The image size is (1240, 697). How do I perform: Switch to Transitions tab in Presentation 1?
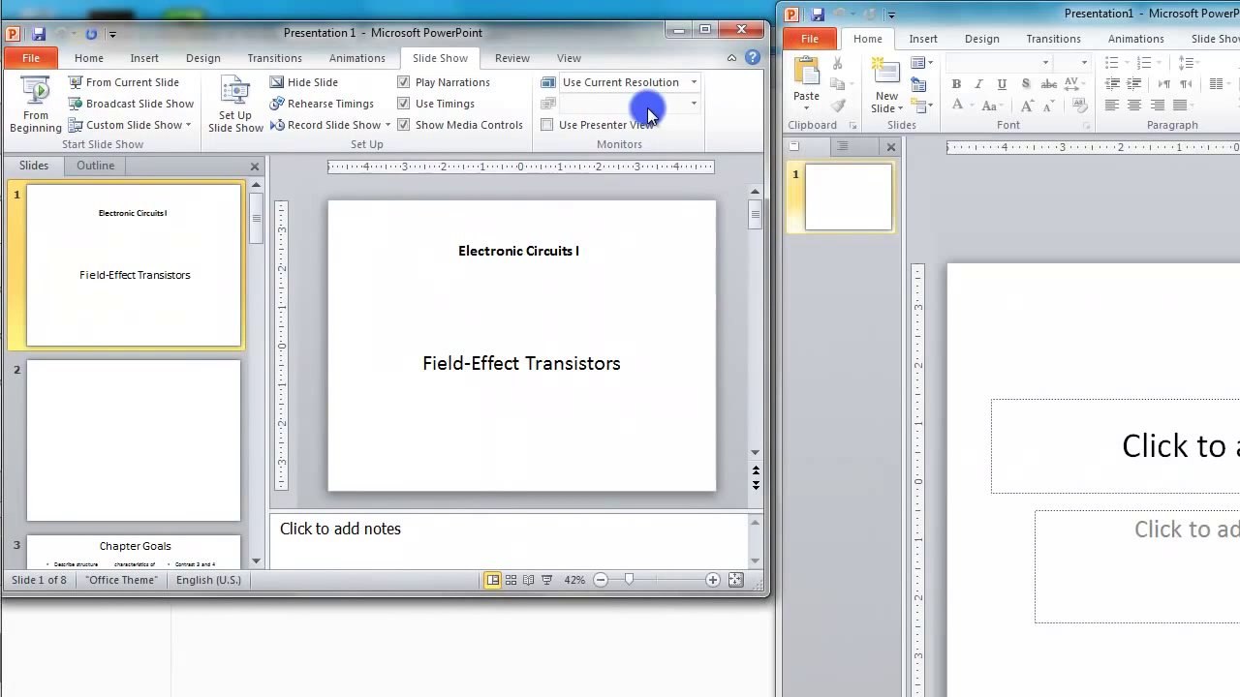pyautogui.click(x=274, y=58)
